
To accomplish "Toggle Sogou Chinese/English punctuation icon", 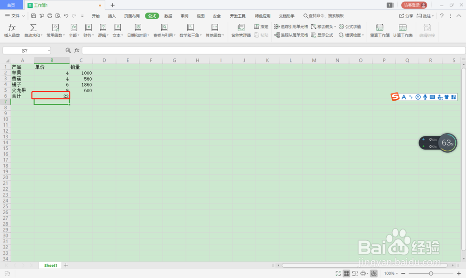I will [x=411, y=97].
